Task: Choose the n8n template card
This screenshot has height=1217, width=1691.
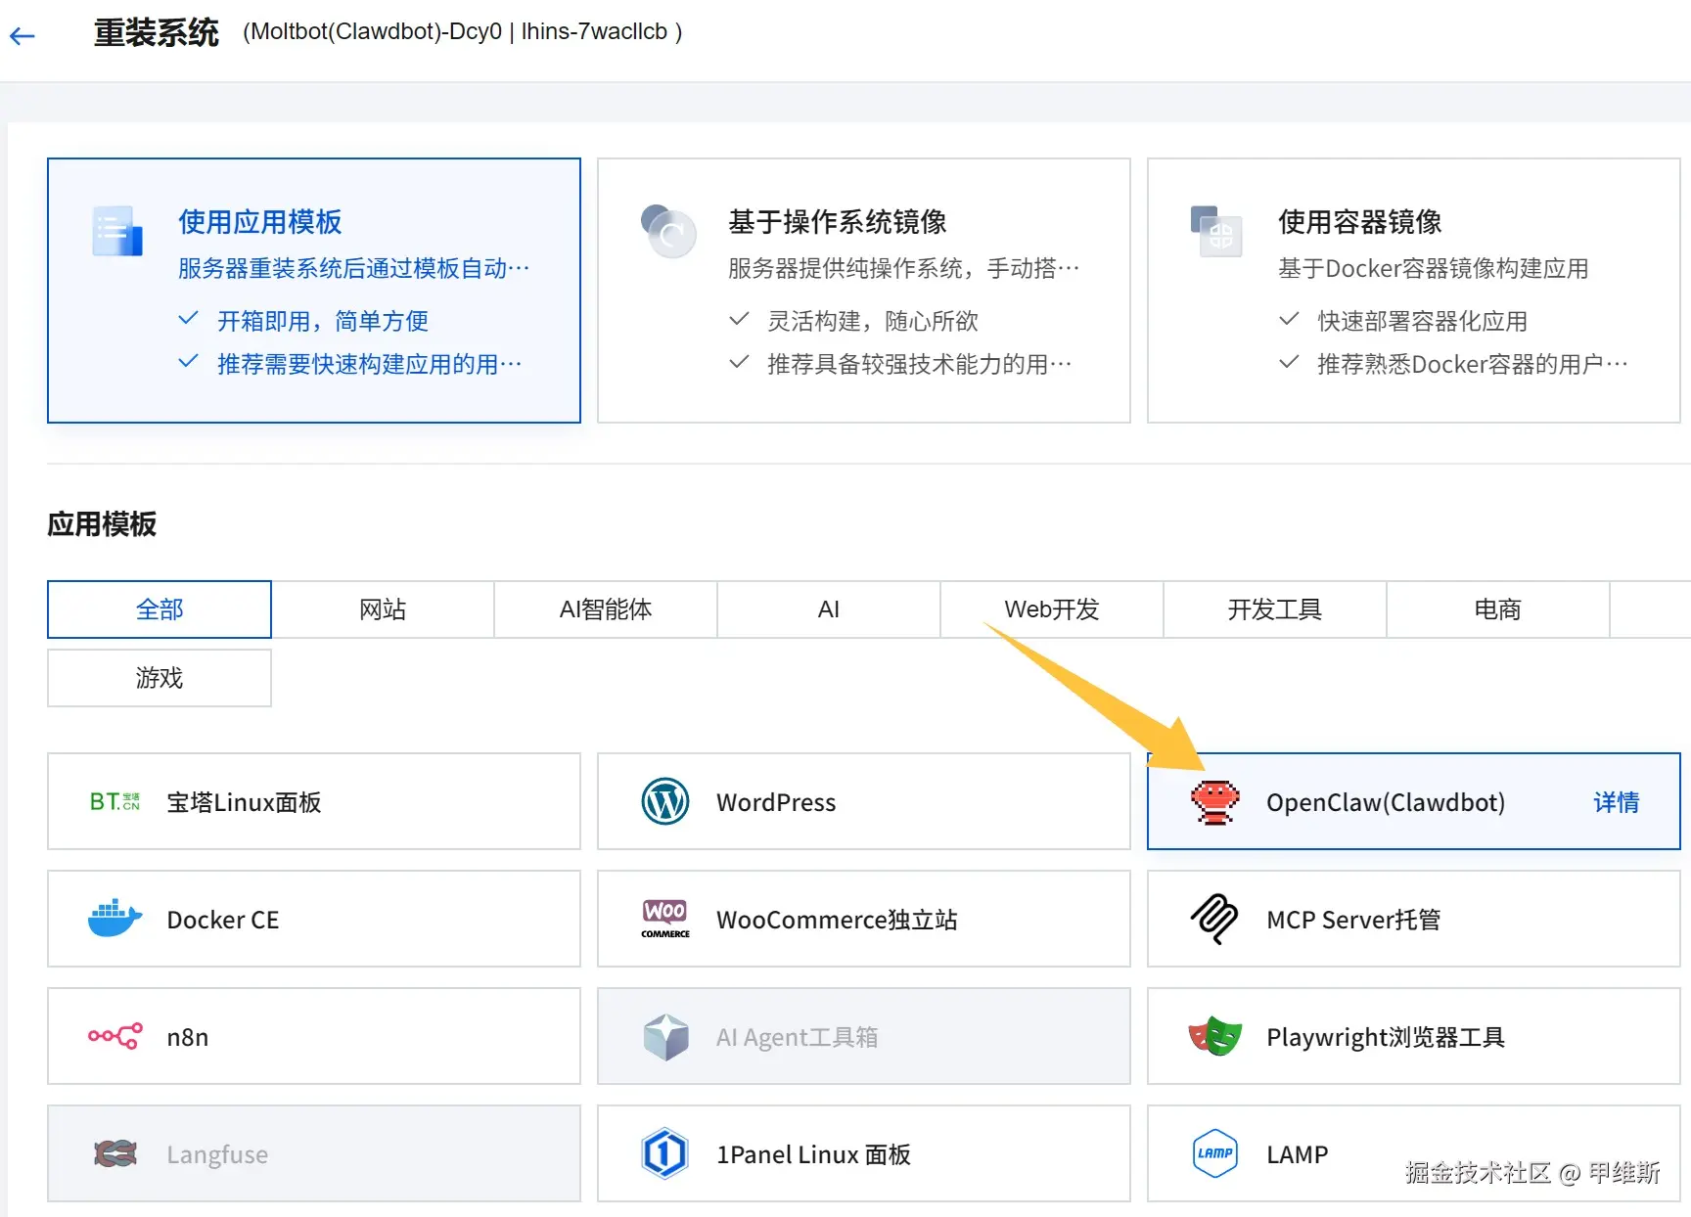Action: [314, 1036]
